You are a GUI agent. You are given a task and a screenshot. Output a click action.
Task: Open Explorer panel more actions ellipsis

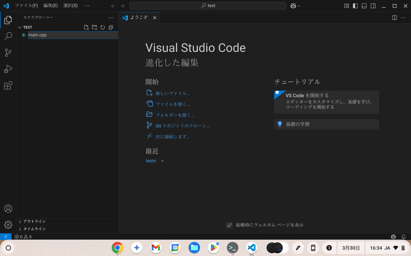pos(111,18)
